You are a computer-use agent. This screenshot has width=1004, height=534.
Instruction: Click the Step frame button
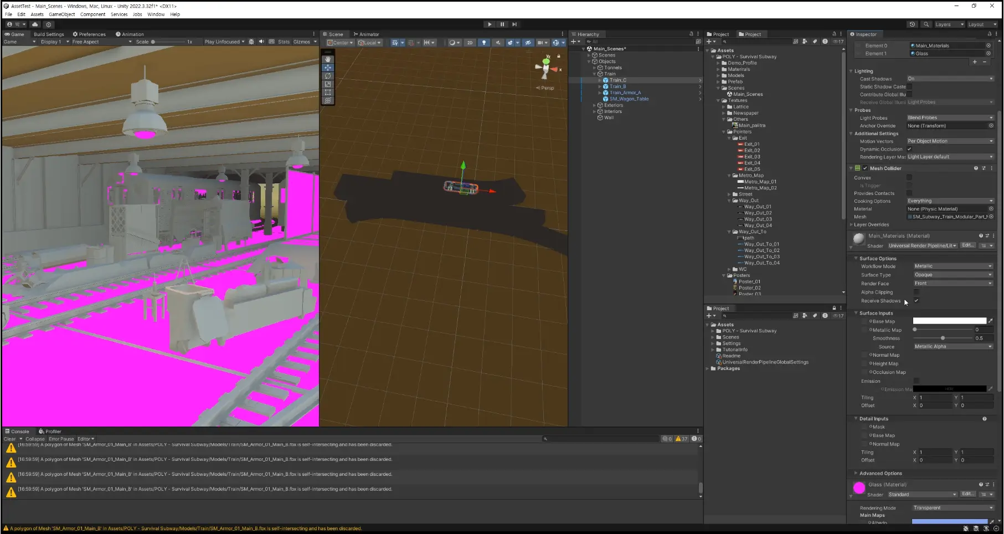point(514,24)
